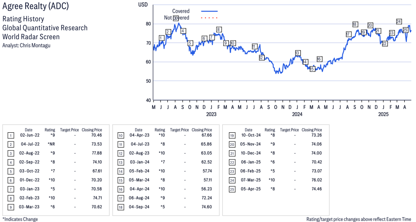Click the 50 value on the y-axis
This screenshot has height=222, width=416.
click(x=148, y=81)
